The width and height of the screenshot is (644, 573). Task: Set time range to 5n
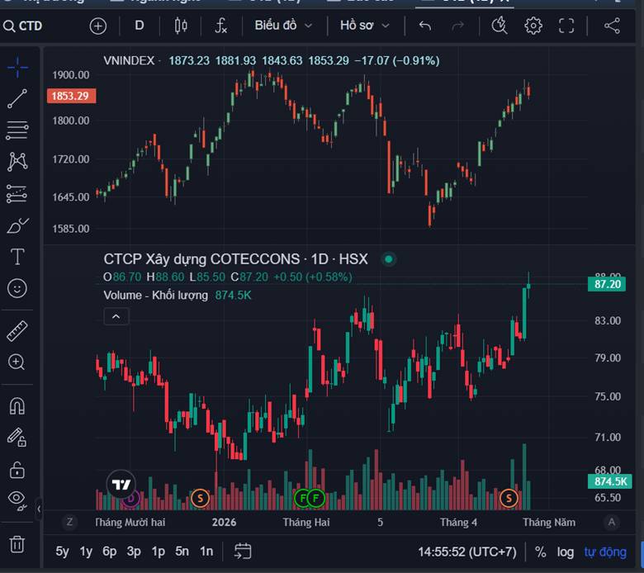(x=182, y=551)
